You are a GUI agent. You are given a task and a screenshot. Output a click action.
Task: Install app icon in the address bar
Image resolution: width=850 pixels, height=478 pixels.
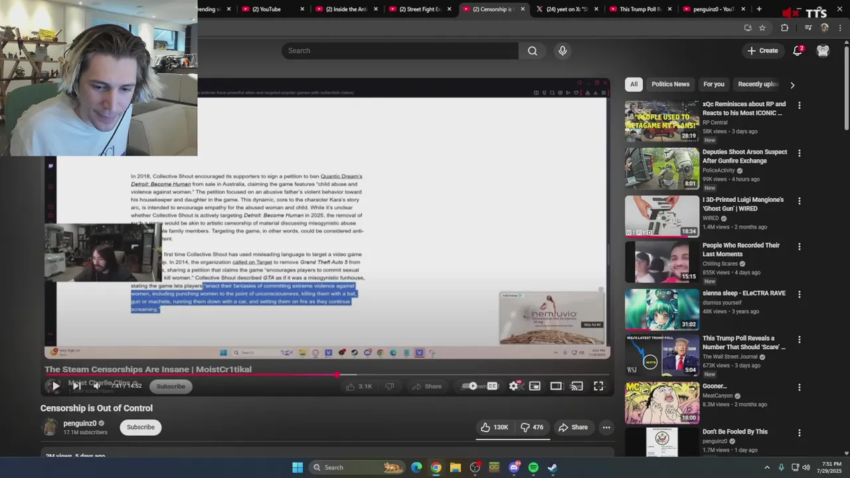pos(748,28)
